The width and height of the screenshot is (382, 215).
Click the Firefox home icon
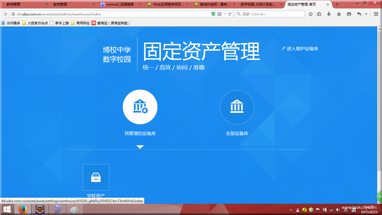pyautogui.click(x=339, y=14)
